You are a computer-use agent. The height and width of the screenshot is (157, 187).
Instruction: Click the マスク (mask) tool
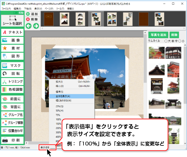(12, 66)
